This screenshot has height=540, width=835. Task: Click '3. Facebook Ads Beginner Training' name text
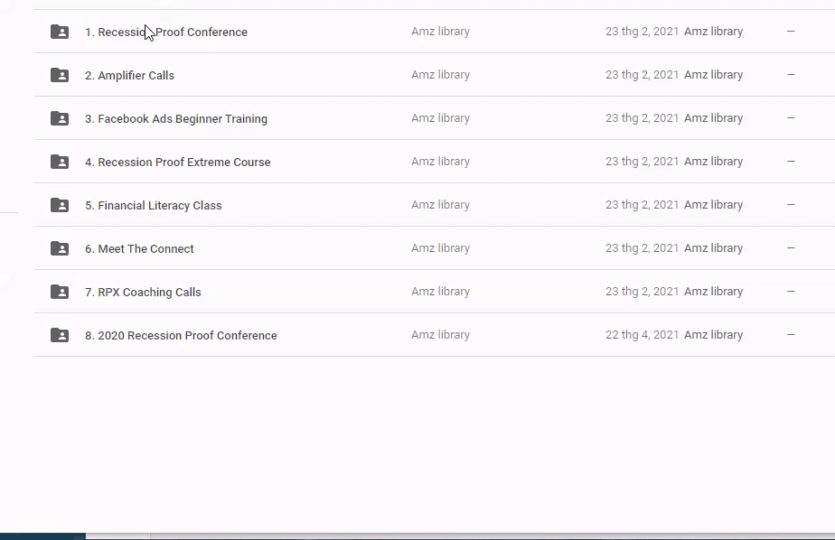point(176,119)
